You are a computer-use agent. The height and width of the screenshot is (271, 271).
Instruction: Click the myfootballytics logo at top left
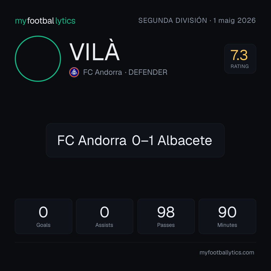coord(45,21)
